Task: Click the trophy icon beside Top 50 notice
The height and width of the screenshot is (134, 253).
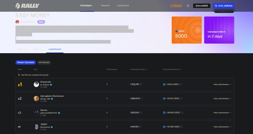Action: tap(19, 75)
